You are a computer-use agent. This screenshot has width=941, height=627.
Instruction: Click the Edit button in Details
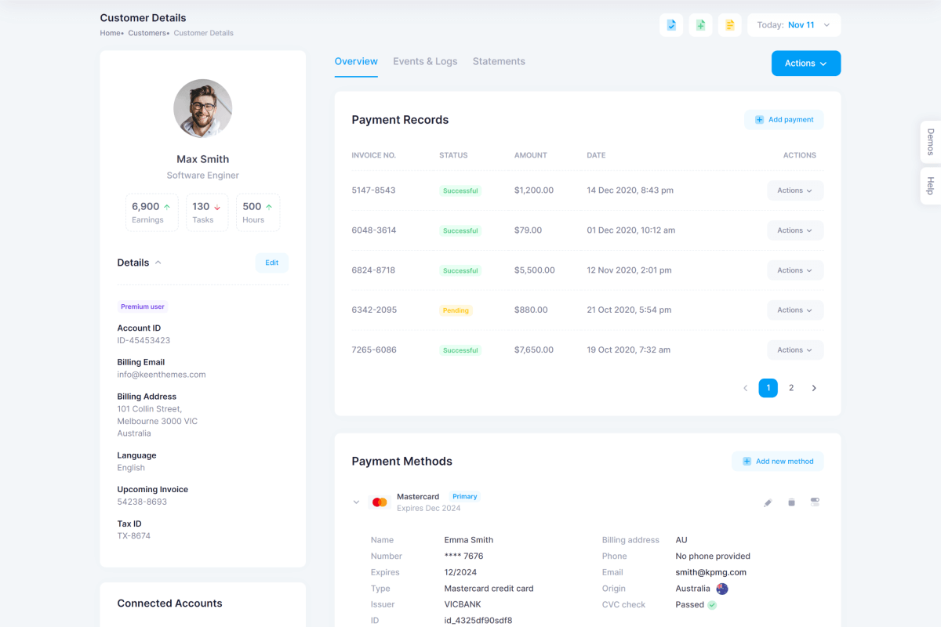[x=271, y=263]
